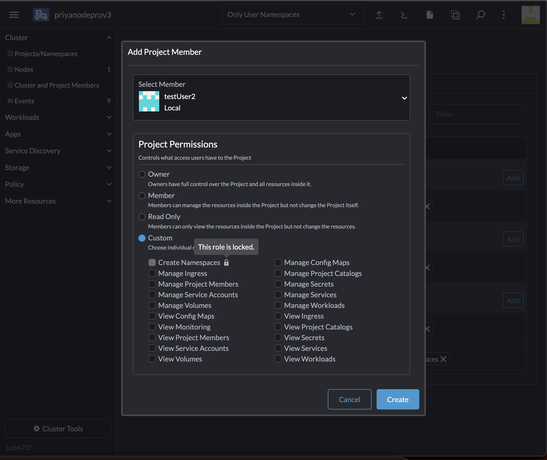Viewport: 547px width, 460px height.
Task: Open the user avatar menu
Action: click(530, 15)
